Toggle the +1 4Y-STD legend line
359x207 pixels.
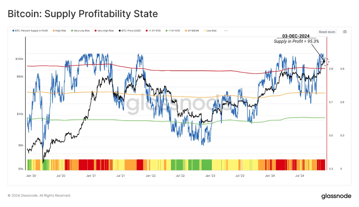coord(153,31)
